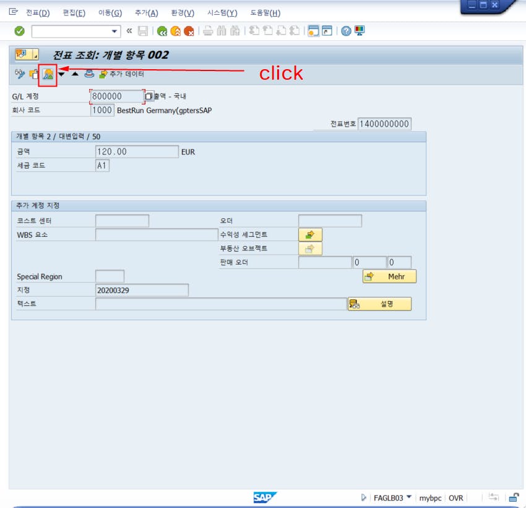Click the company code field 1000
The height and width of the screenshot is (508, 526).
point(102,110)
